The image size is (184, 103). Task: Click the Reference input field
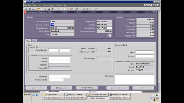pyautogui.click(x=59, y=77)
